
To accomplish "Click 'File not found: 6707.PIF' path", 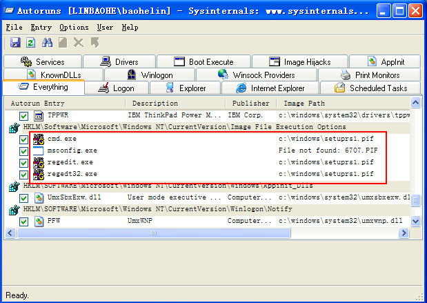I will click(x=328, y=150).
